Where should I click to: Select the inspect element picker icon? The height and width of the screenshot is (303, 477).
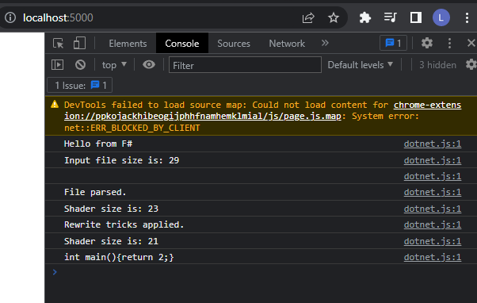[x=58, y=44]
